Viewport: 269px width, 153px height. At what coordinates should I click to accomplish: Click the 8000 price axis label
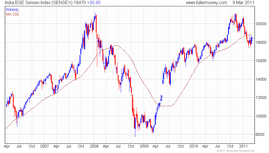pos(260,134)
